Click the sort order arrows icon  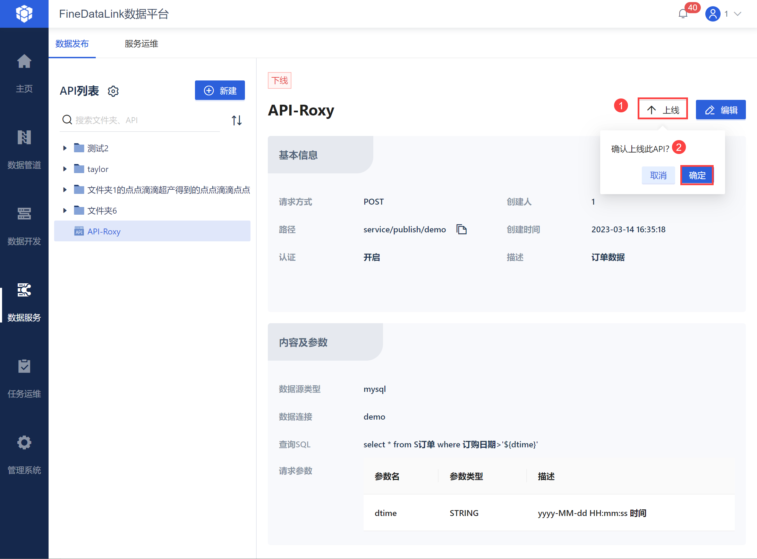(x=237, y=120)
